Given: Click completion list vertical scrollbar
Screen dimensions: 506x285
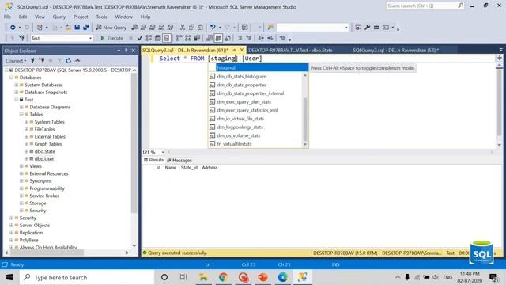Looking at the screenshot, I should [x=305, y=110].
